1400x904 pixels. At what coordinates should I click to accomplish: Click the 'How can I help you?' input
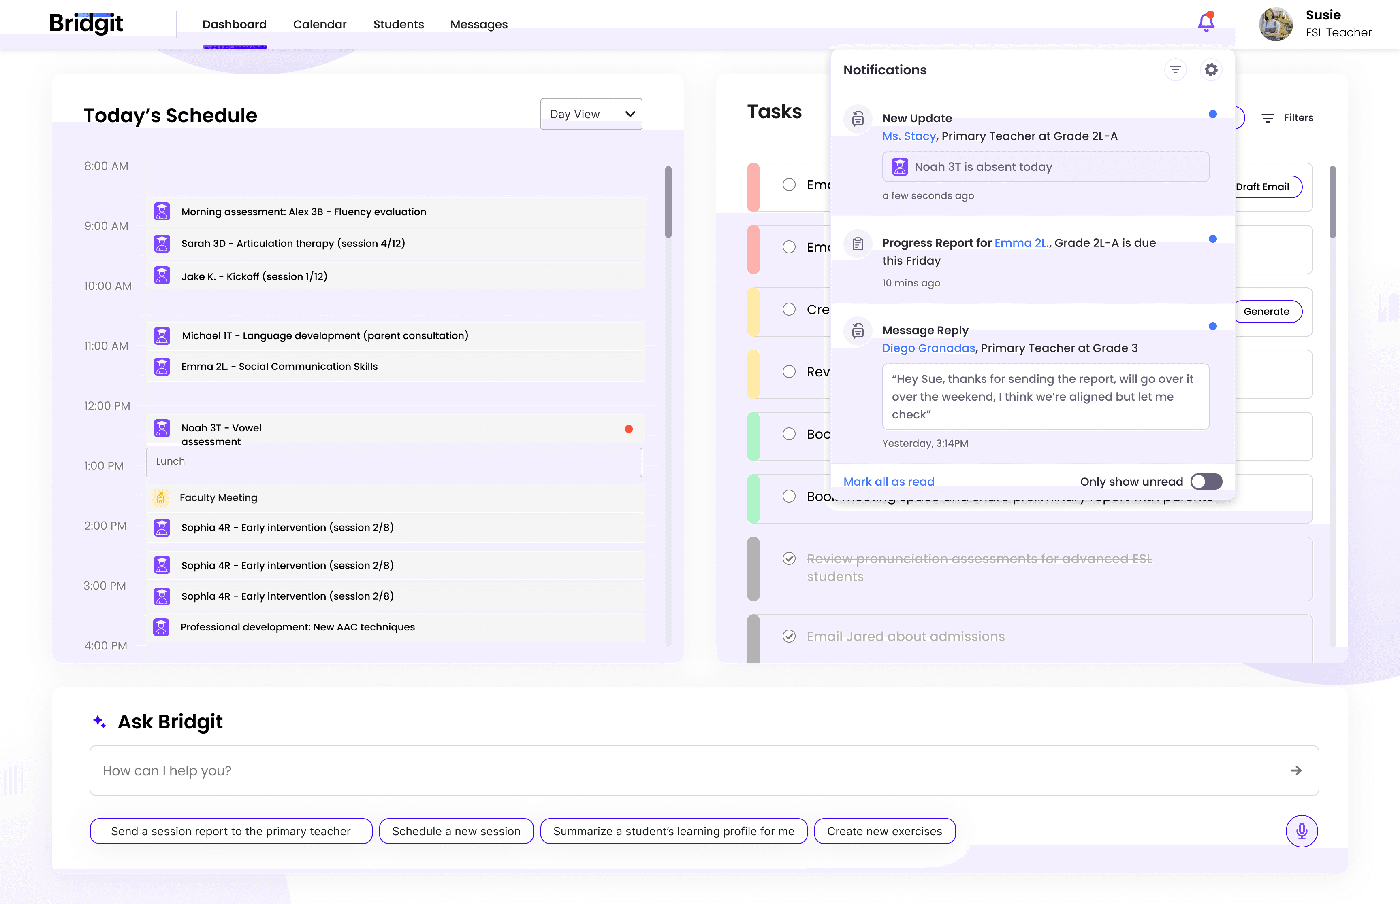pyautogui.click(x=704, y=771)
